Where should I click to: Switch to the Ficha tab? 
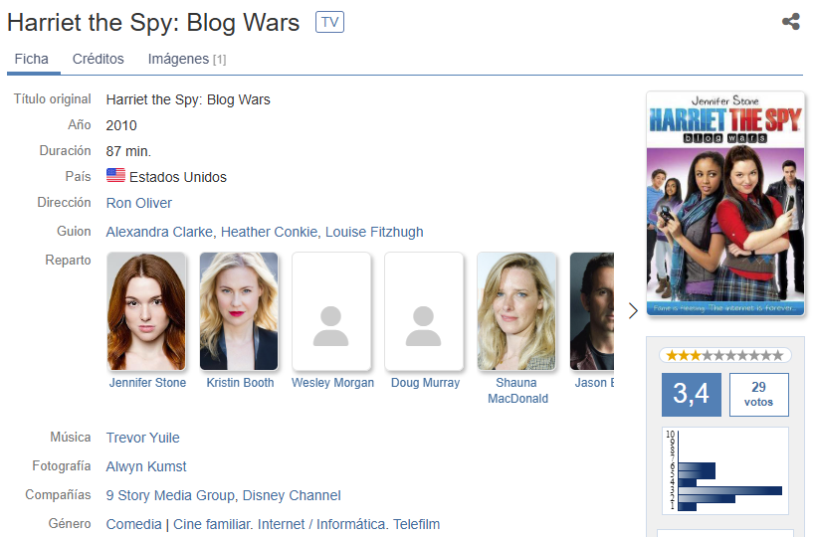(31, 59)
